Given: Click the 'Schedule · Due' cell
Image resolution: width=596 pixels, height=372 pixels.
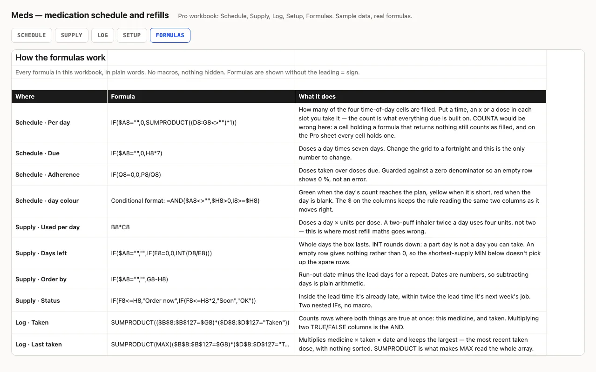Looking at the screenshot, I should click(60, 153).
